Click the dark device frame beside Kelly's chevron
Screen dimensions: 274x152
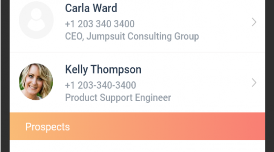pyautogui.click(x=269, y=83)
